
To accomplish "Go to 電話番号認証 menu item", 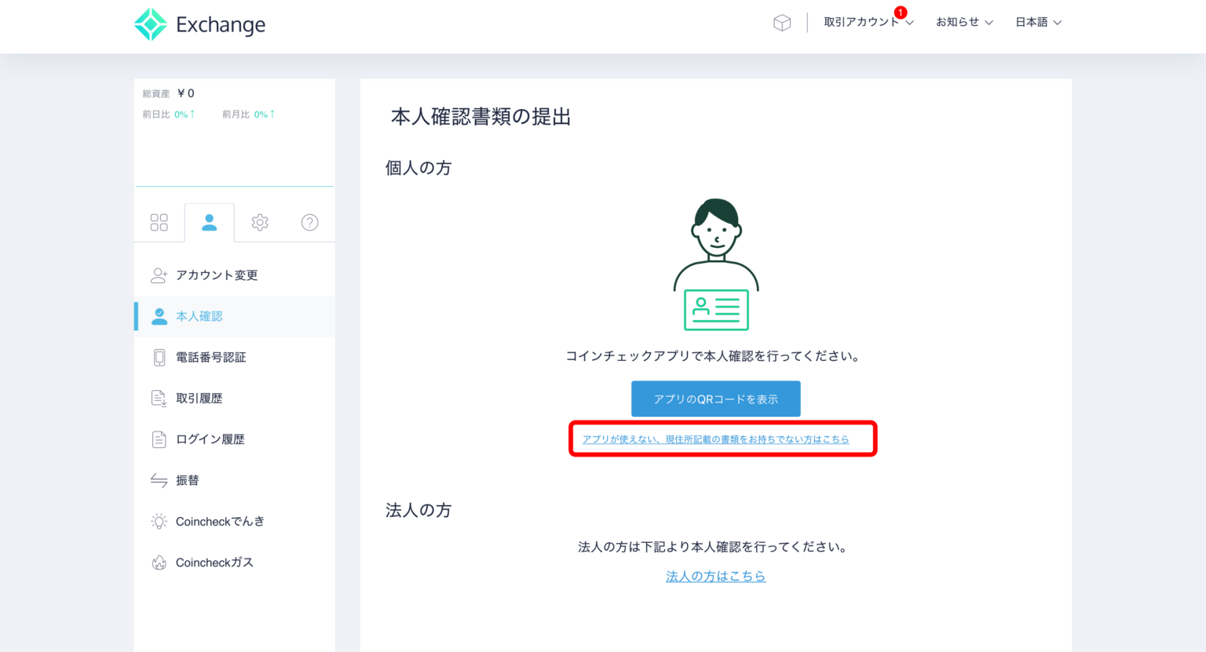I will click(210, 358).
